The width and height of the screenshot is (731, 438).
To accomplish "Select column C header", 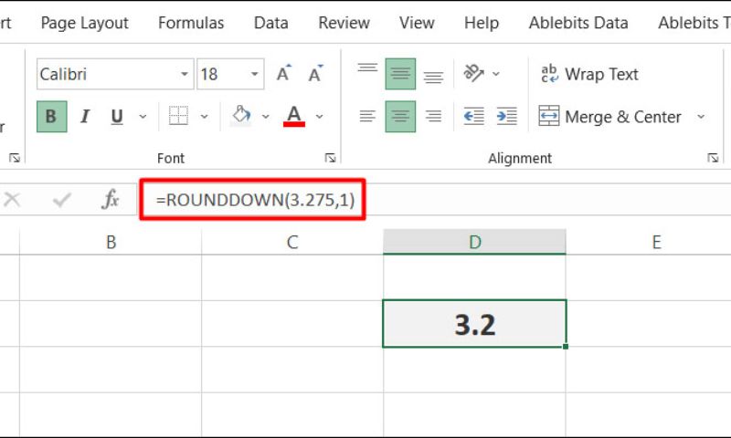I will click(x=292, y=242).
